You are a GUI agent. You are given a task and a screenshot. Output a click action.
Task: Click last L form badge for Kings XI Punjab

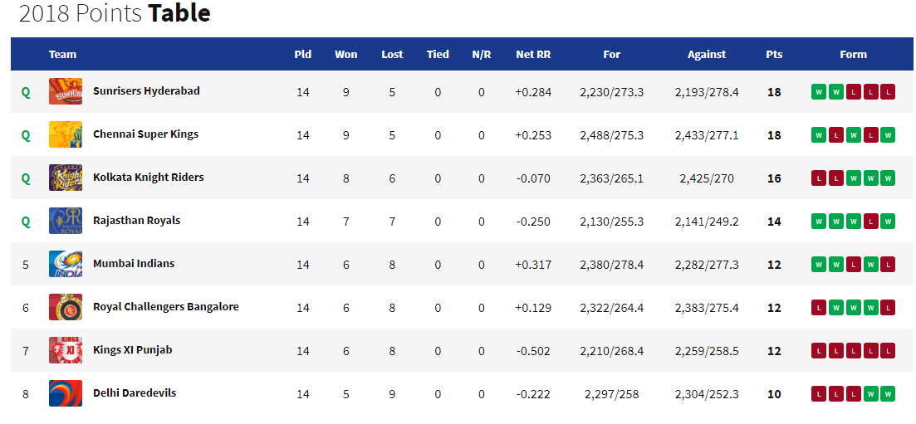(x=888, y=350)
